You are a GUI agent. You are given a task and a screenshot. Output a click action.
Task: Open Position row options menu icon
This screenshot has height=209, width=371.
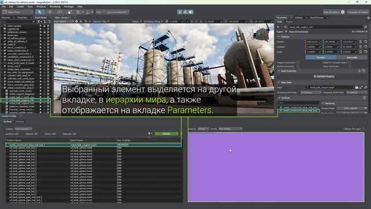tap(361, 42)
